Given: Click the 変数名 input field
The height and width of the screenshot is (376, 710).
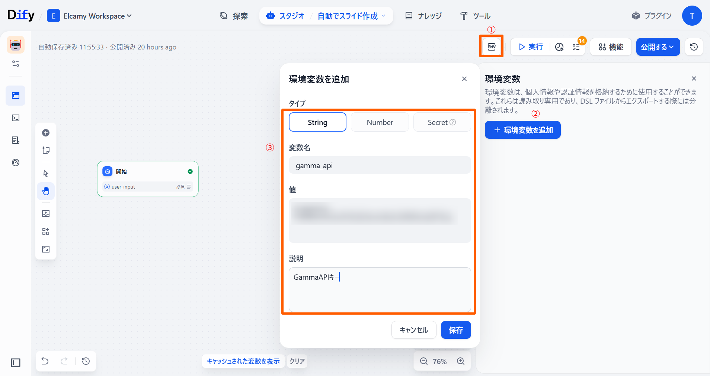Looking at the screenshot, I should point(380,165).
